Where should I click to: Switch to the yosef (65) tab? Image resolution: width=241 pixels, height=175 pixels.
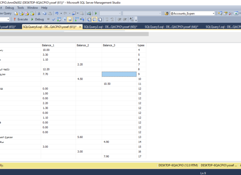click(9, 27)
